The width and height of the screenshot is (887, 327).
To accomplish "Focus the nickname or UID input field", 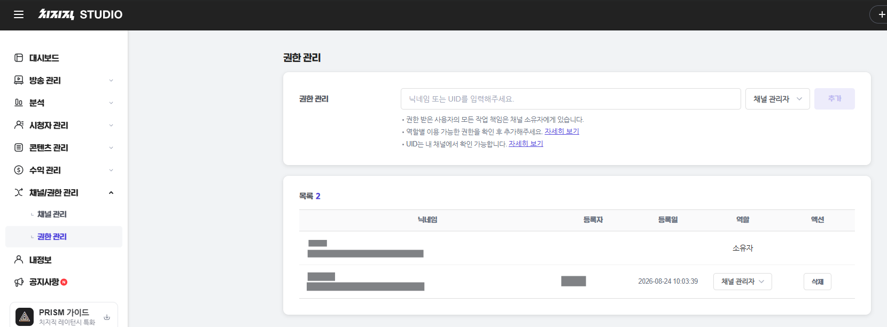I will tap(571, 99).
